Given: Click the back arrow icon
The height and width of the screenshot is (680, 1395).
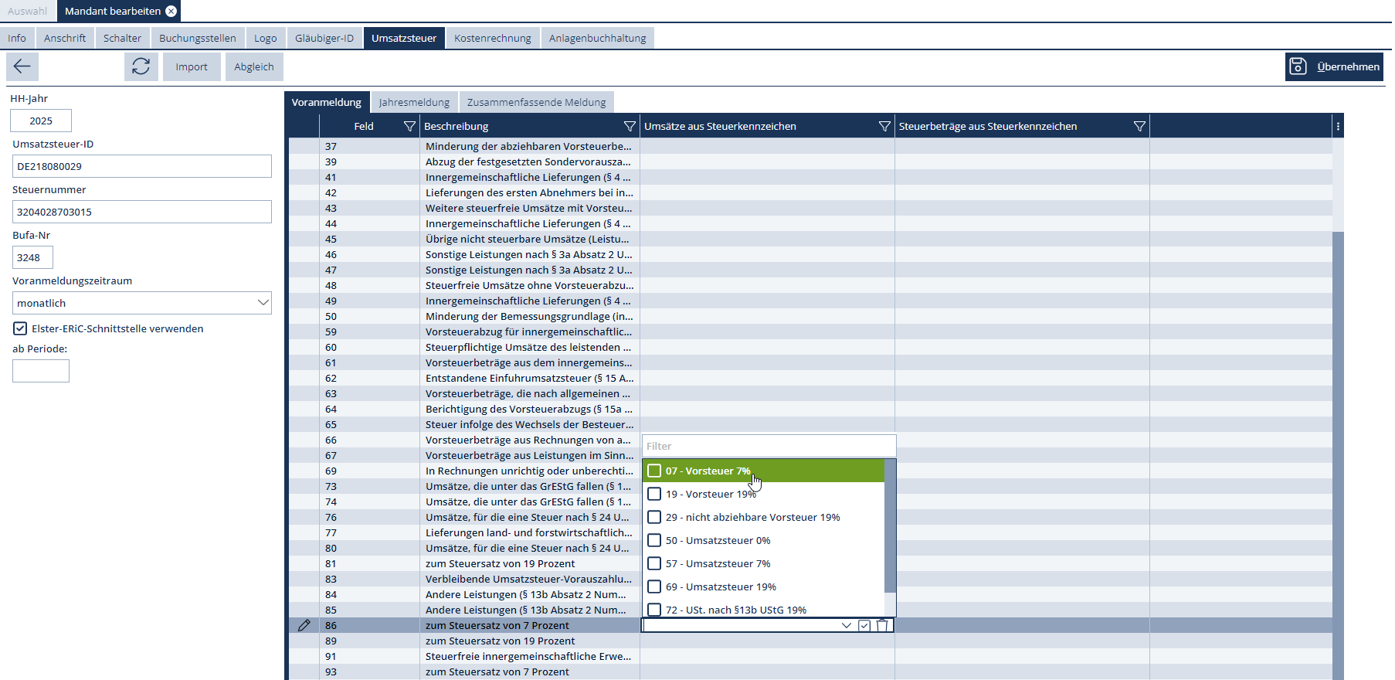Looking at the screenshot, I should [x=22, y=66].
